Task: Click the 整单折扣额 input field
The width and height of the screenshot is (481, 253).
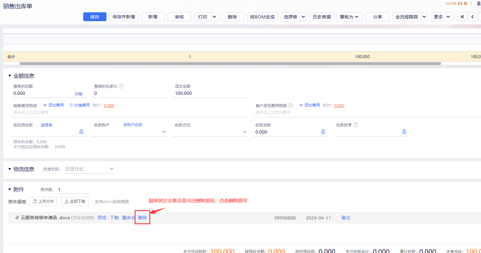Action: 43,93
